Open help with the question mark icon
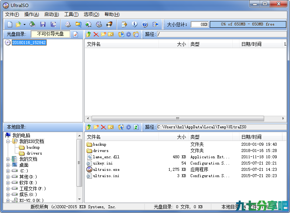 pos(145,24)
